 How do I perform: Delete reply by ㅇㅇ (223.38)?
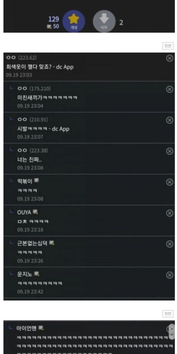click(170, 151)
